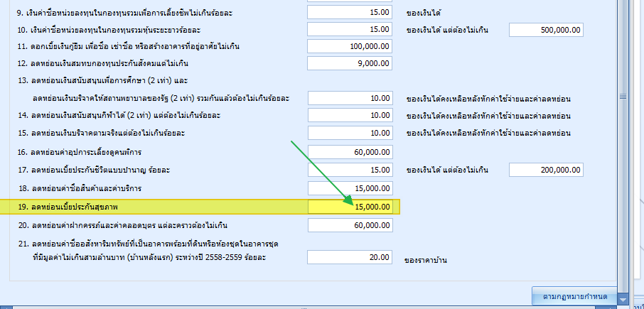
Task: Click the disabled care 60,000.00 field (item 16)
Action: [x=350, y=152]
